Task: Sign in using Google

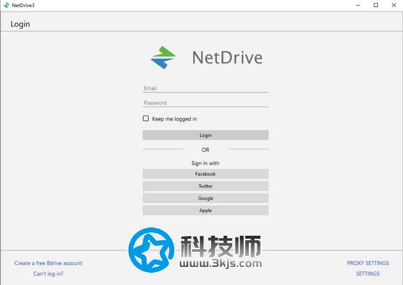Action: click(x=205, y=199)
